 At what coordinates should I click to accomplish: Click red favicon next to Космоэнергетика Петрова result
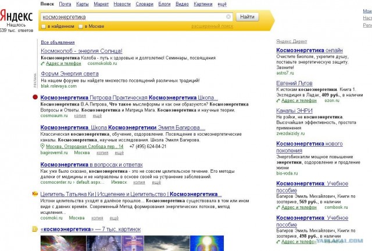tap(35, 97)
